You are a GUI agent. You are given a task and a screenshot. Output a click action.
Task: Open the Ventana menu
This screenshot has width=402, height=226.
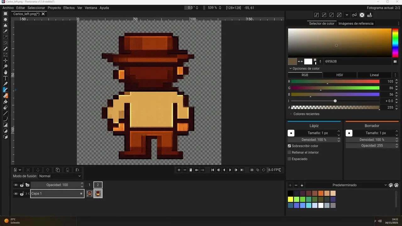point(91,8)
